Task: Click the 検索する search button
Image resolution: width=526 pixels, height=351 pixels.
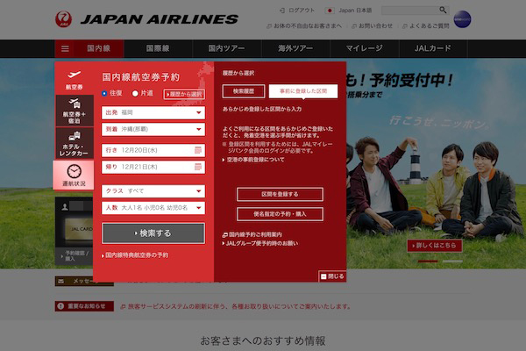Action: pyautogui.click(x=153, y=233)
